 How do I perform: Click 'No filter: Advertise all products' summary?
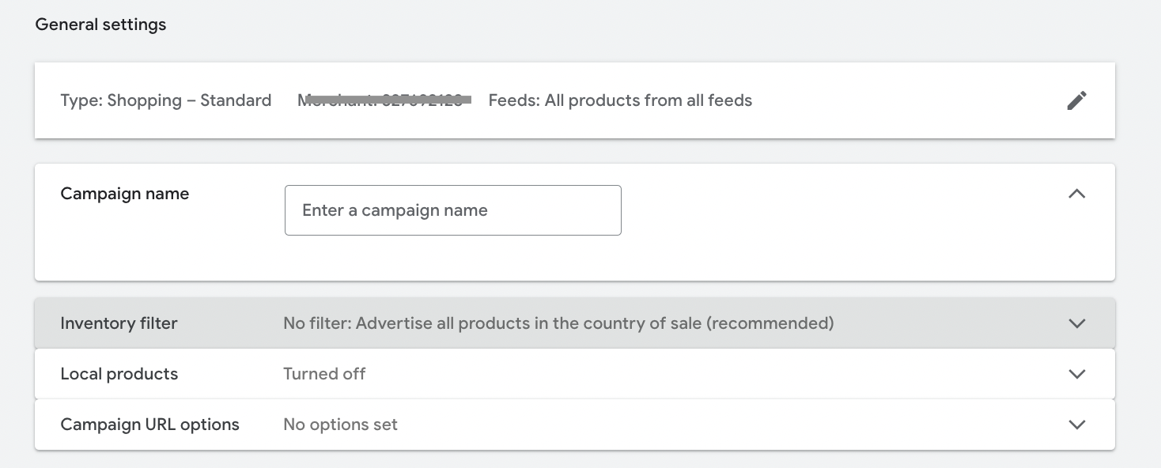pos(558,323)
